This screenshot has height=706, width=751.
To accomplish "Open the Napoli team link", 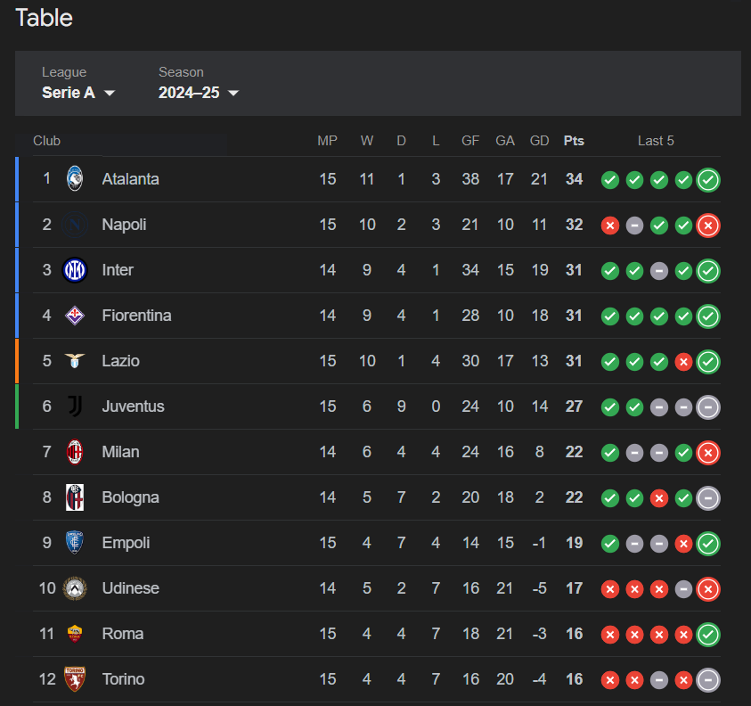I will click(x=124, y=225).
